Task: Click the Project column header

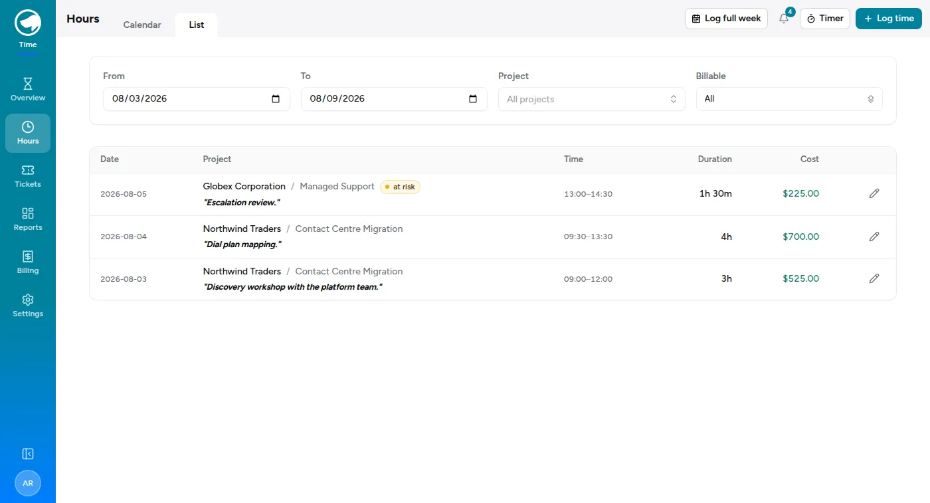Action: click(x=217, y=159)
